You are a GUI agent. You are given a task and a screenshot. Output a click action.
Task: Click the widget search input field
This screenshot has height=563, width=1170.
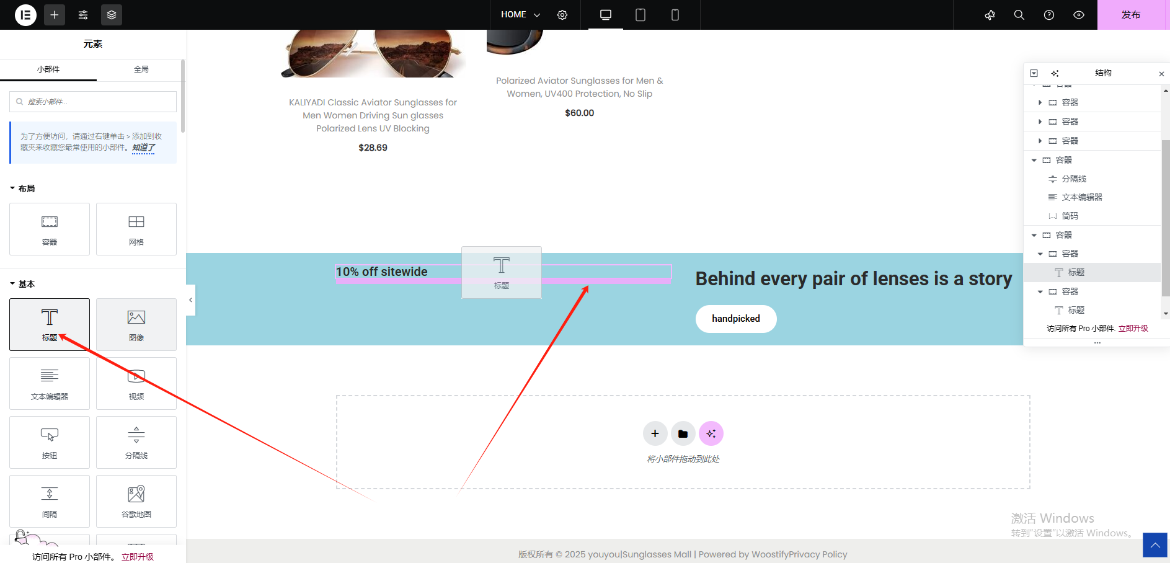93,102
